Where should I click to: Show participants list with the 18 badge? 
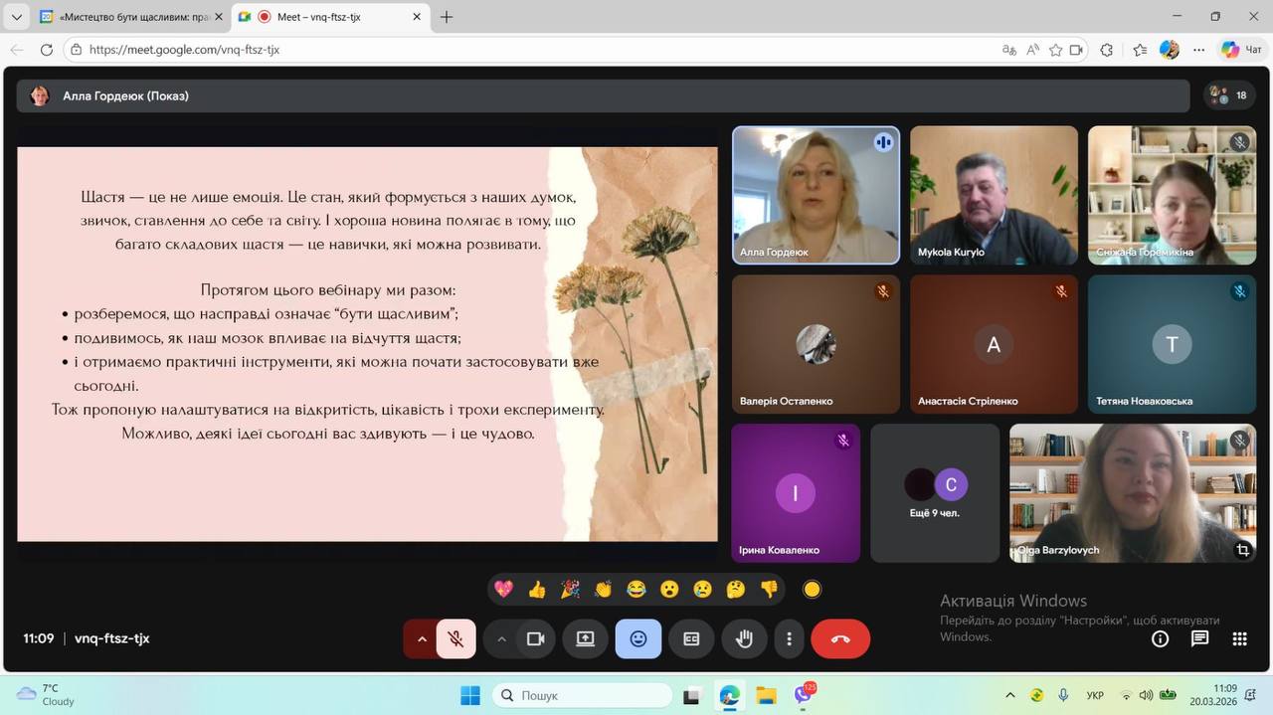pyautogui.click(x=1229, y=95)
